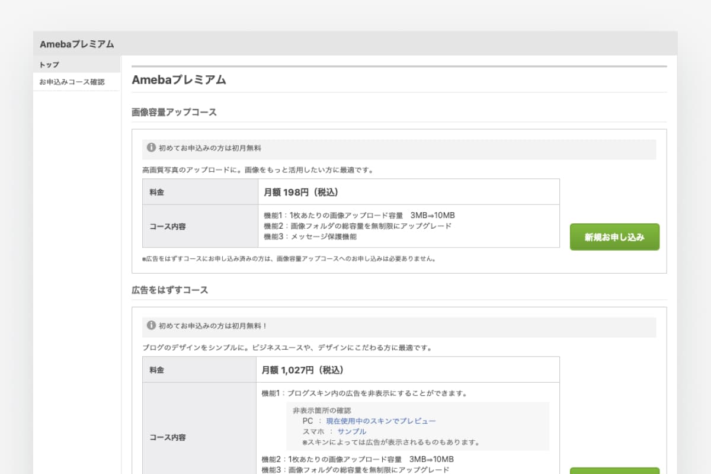Click 機能1：1枚あたりの画像アップロード容量 line in first course
The height and width of the screenshot is (474, 711).
pos(359,215)
